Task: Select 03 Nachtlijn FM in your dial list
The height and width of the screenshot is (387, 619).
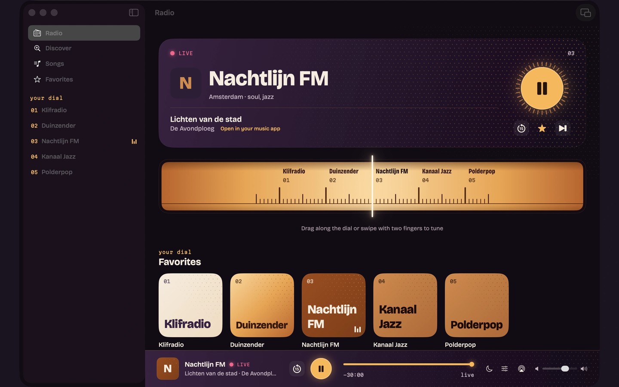Action: [84, 141]
